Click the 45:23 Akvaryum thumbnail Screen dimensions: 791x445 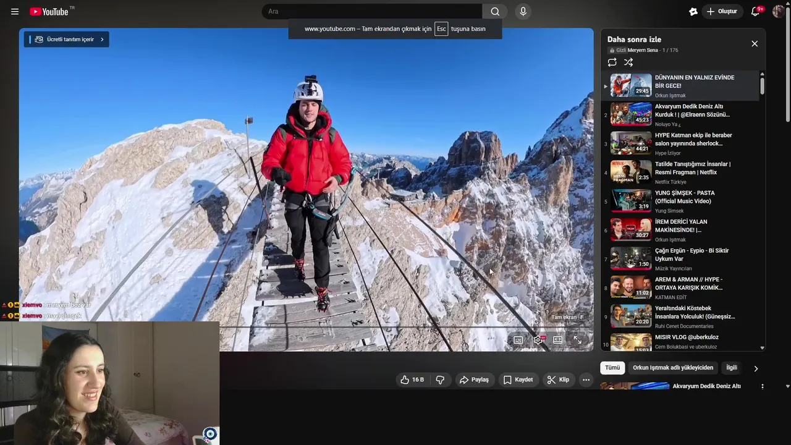pos(631,114)
